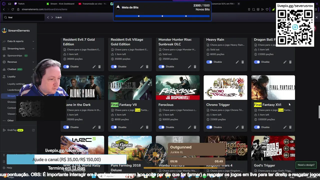The height and width of the screenshot is (180, 320).
Task: Toggle Ferocious Disable switch
Action: click(161, 127)
